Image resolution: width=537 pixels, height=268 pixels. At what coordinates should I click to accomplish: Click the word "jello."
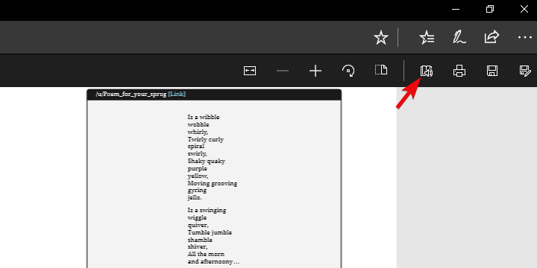pyautogui.click(x=195, y=197)
